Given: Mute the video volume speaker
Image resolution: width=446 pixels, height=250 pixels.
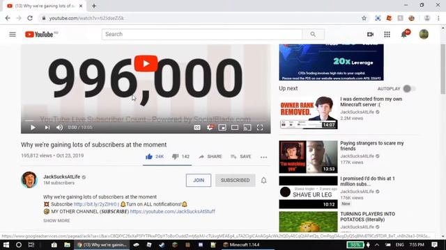Looking at the screenshot, I should [59, 128].
